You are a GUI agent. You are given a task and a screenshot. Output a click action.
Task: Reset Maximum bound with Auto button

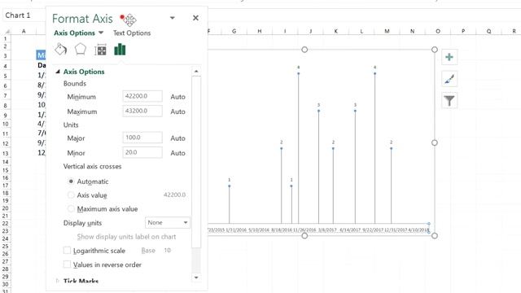pyautogui.click(x=177, y=112)
